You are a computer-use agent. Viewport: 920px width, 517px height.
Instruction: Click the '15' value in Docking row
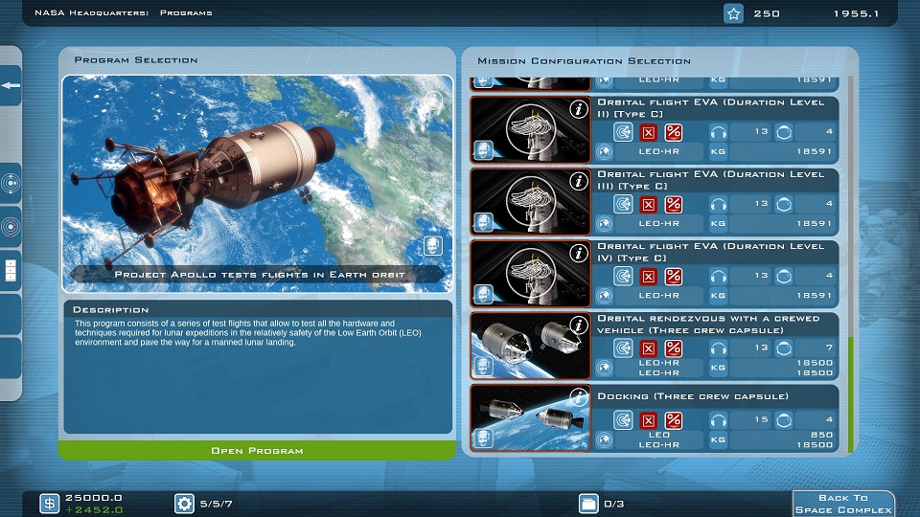[761, 419]
